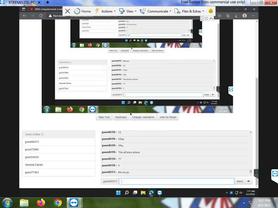Screen dimensions: 278x208
Task: Open File Explorer on the large Windows 11 taskbar
Action: coord(143,193)
